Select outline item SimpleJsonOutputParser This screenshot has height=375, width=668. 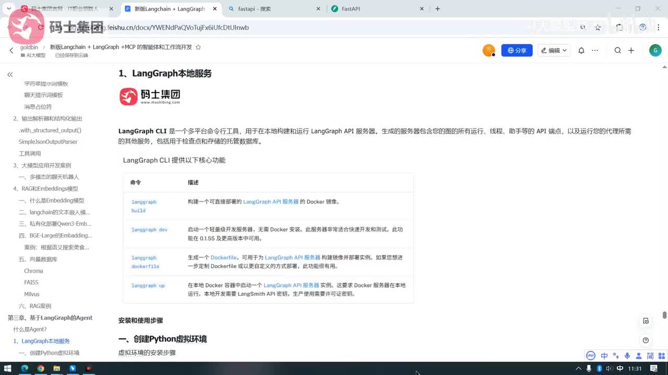coord(48,142)
